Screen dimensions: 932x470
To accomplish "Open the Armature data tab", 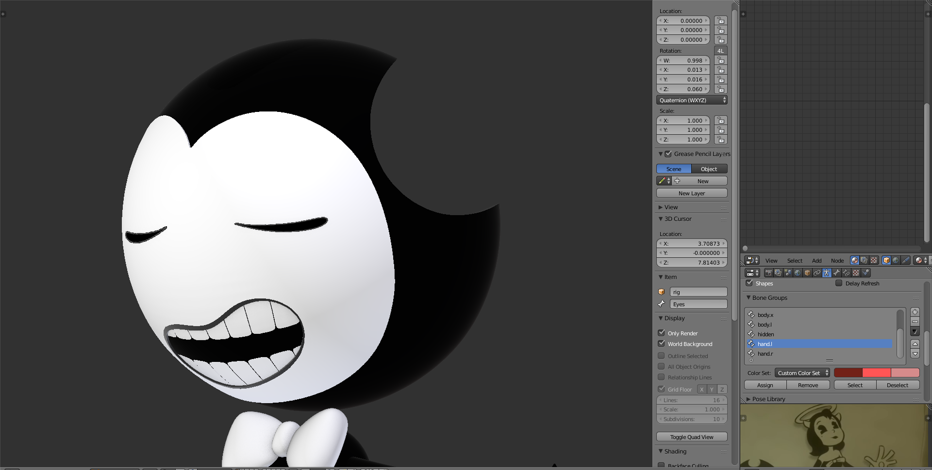I will tap(827, 273).
